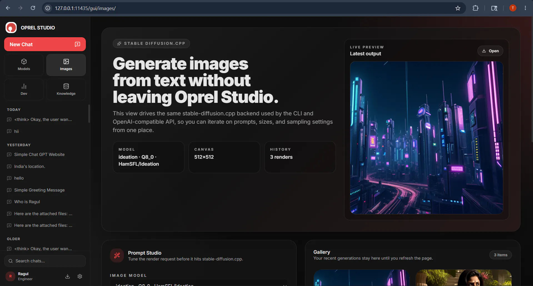Click chat icon beside 'Who is Ragul'
Viewport: 533px width, 286px height.
pos(9,202)
